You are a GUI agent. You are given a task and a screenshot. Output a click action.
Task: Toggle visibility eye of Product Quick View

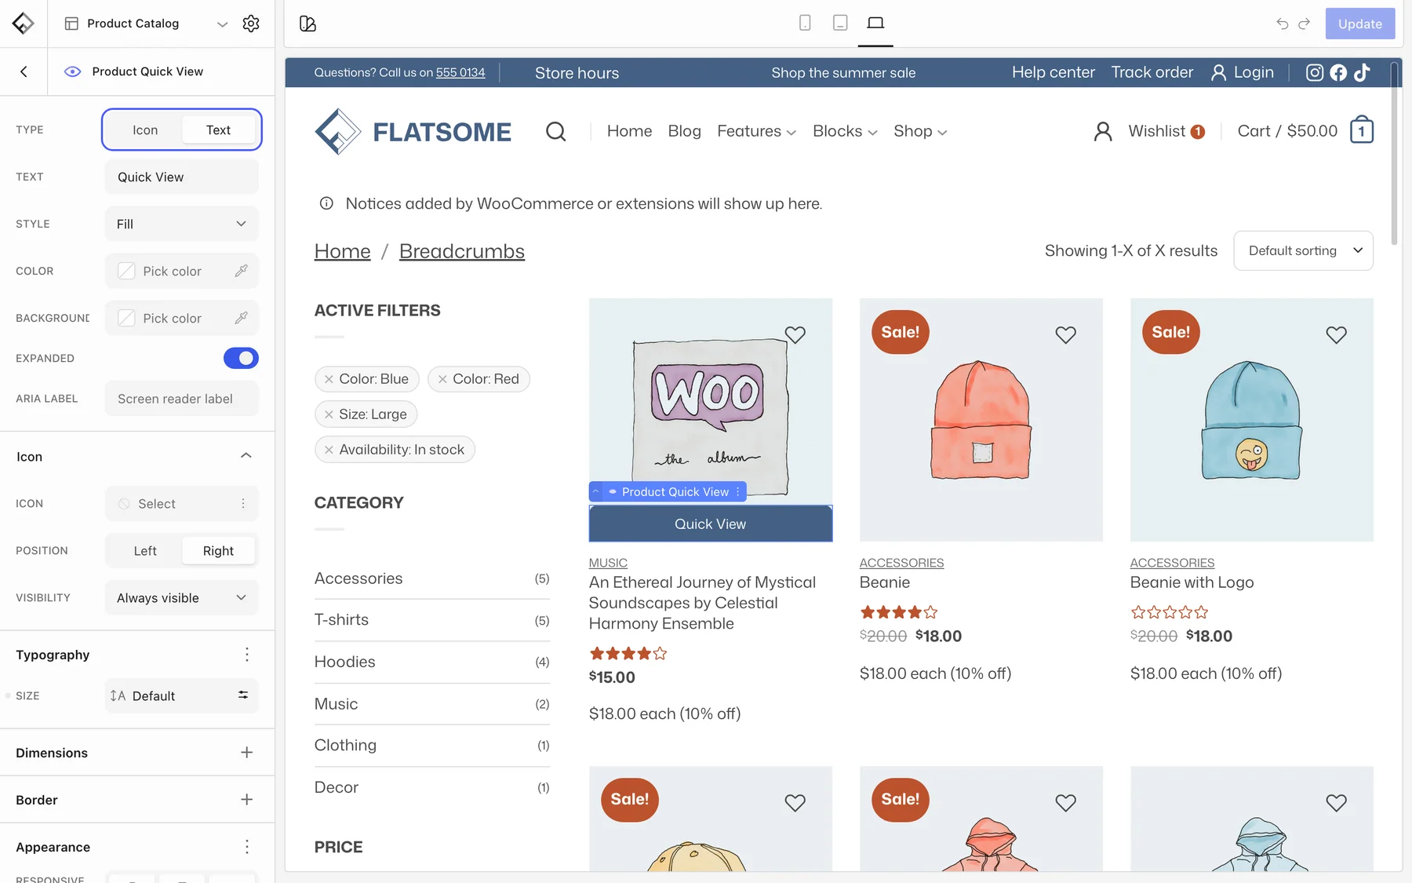pos(72,71)
